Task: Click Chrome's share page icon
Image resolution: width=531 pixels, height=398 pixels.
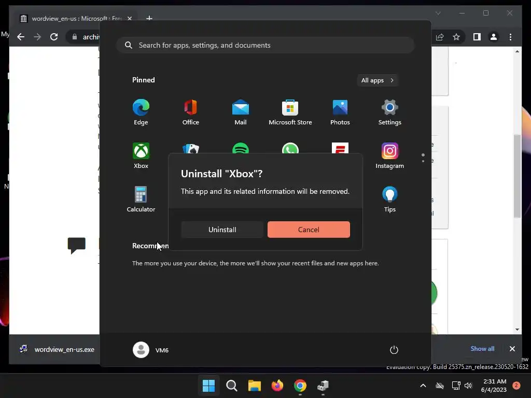Action: 440,37
